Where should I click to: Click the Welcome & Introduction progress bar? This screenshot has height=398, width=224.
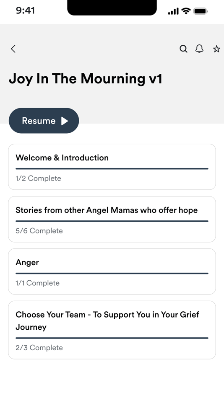(x=112, y=168)
